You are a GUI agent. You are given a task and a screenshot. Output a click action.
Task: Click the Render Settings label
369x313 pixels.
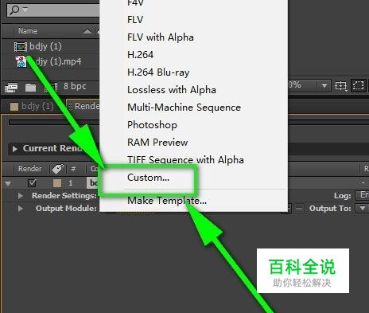(64, 196)
